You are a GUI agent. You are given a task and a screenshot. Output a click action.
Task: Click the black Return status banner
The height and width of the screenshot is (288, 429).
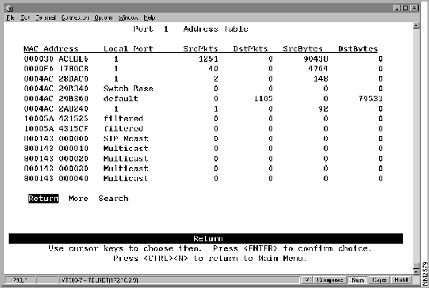pos(206,238)
